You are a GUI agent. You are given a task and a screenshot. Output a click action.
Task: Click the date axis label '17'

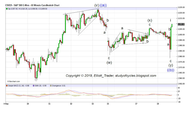click(136, 104)
